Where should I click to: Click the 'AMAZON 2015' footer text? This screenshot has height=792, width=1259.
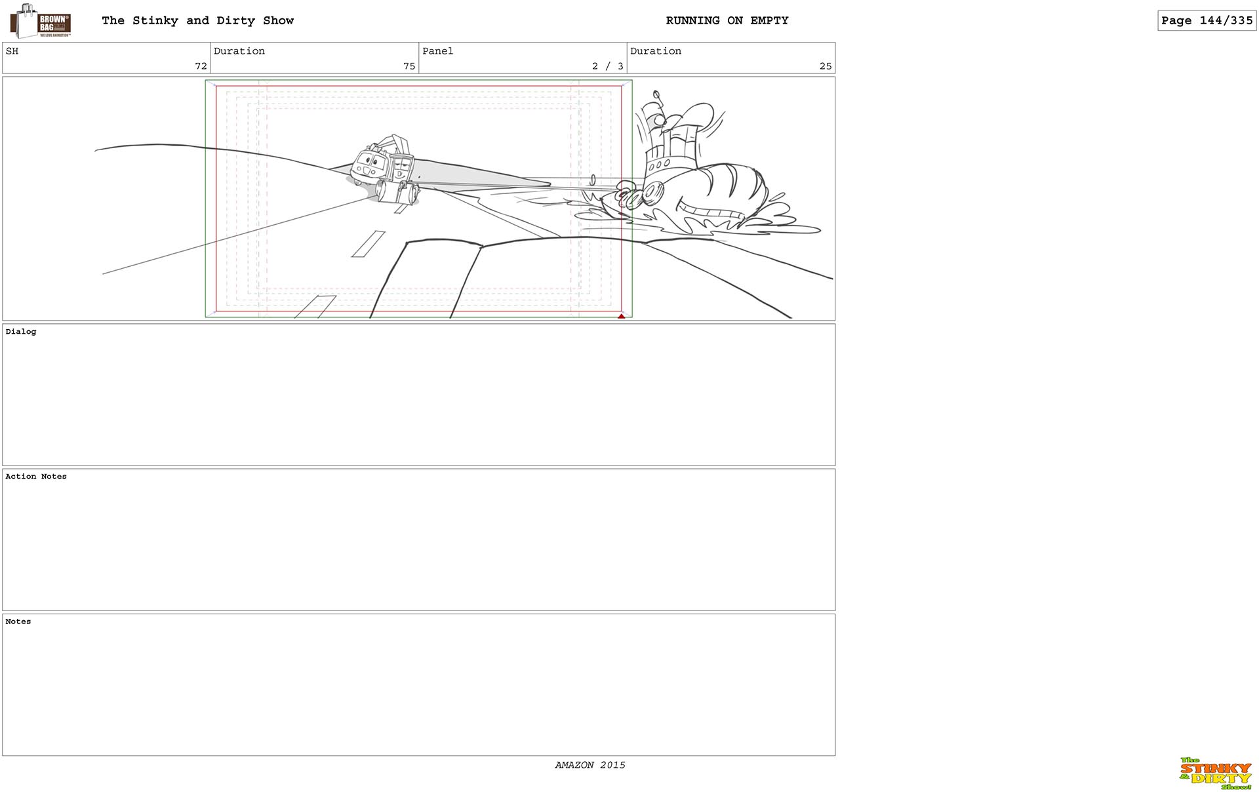point(590,765)
